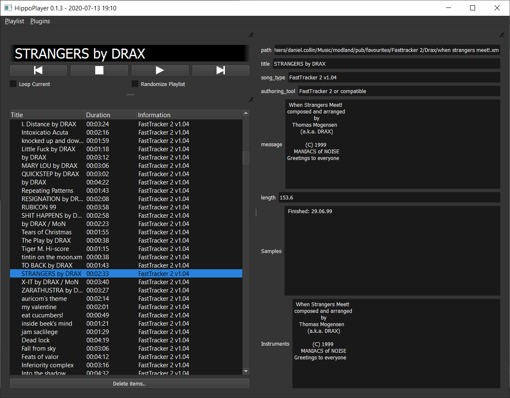Image resolution: width=510 pixels, height=398 pixels.
Task: Click the Delete items.. button
Action: (x=129, y=383)
